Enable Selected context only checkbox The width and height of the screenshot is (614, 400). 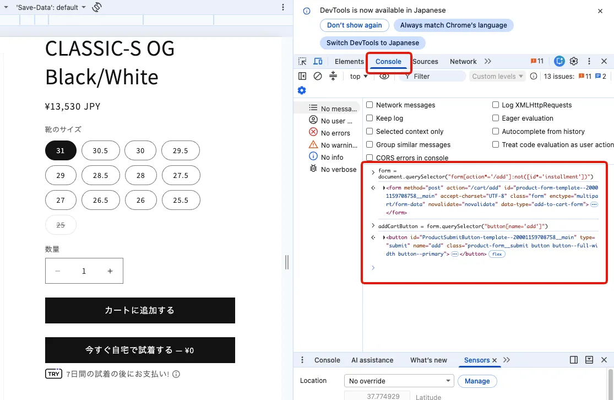(370, 132)
